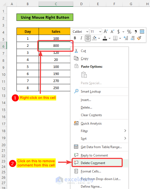
Task: Apply Comma Style from mini toolbar
Action: coord(136,32)
